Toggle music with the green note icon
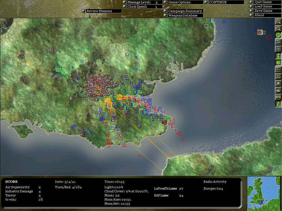The height and width of the screenshot is (211, 282). click(278, 104)
